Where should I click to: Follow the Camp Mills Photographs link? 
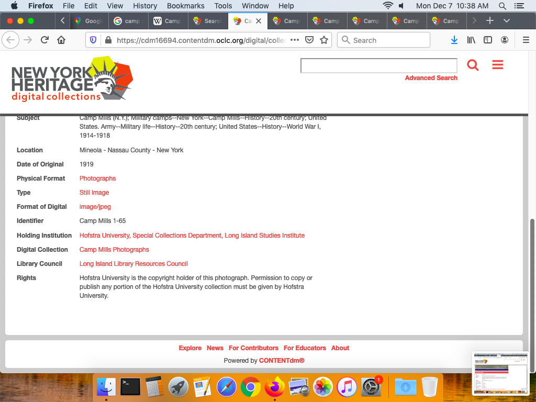(114, 250)
